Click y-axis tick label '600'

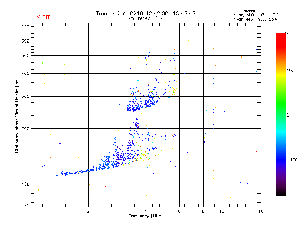25,41
